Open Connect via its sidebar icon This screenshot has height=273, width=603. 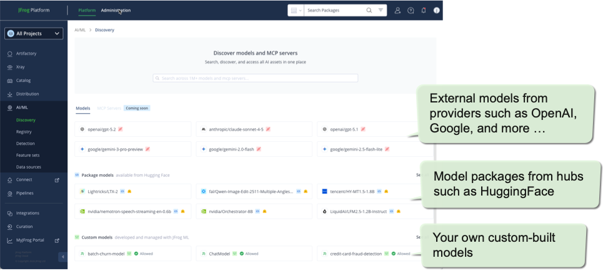coord(10,180)
